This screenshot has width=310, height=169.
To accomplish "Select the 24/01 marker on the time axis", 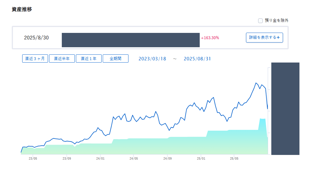I will [100, 159].
